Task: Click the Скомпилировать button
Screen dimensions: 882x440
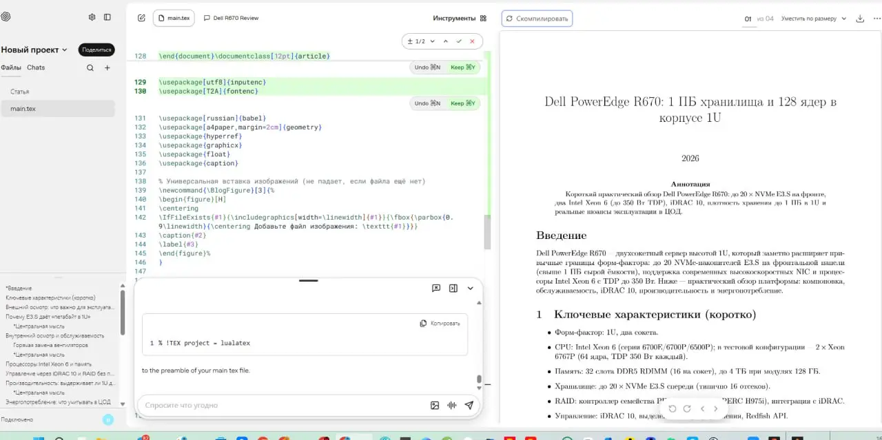Action: point(537,19)
